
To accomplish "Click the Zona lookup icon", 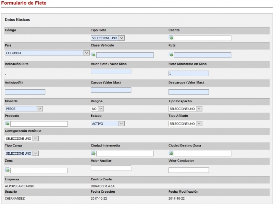I will tap(7, 170).
